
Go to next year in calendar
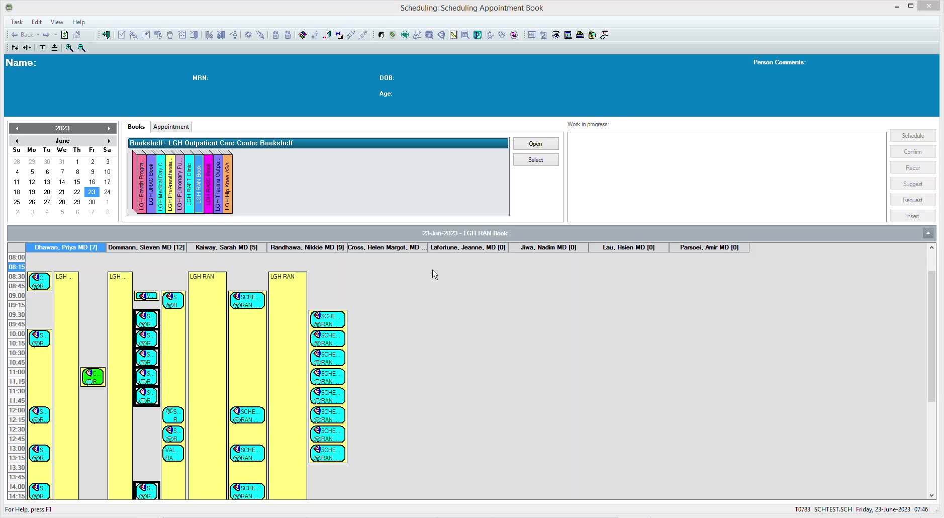click(109, 128)
